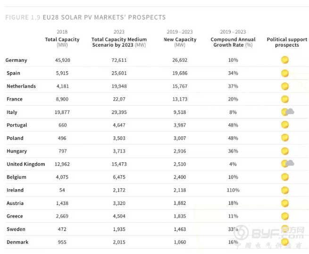Click Hungary's sun support icon
The height and width of the screenshot is (254, 309).
[284, 151]
